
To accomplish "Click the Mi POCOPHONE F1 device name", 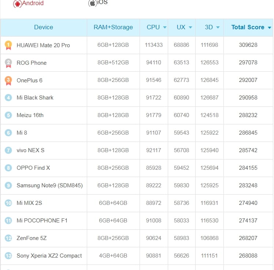I will pos(42,221).
